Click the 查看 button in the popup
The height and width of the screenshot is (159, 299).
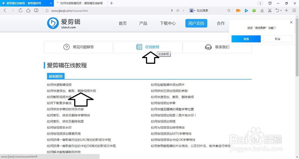tap(246, 39)
